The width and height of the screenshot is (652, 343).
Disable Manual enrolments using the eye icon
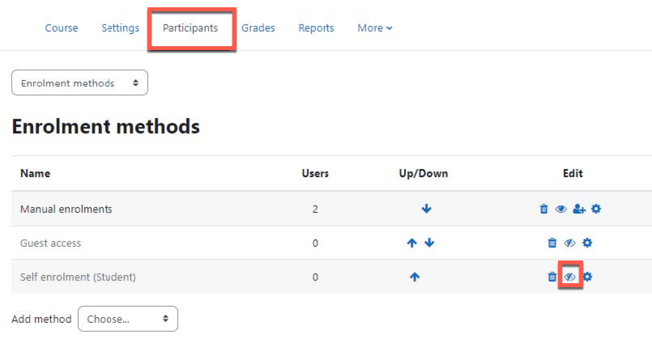561,209
